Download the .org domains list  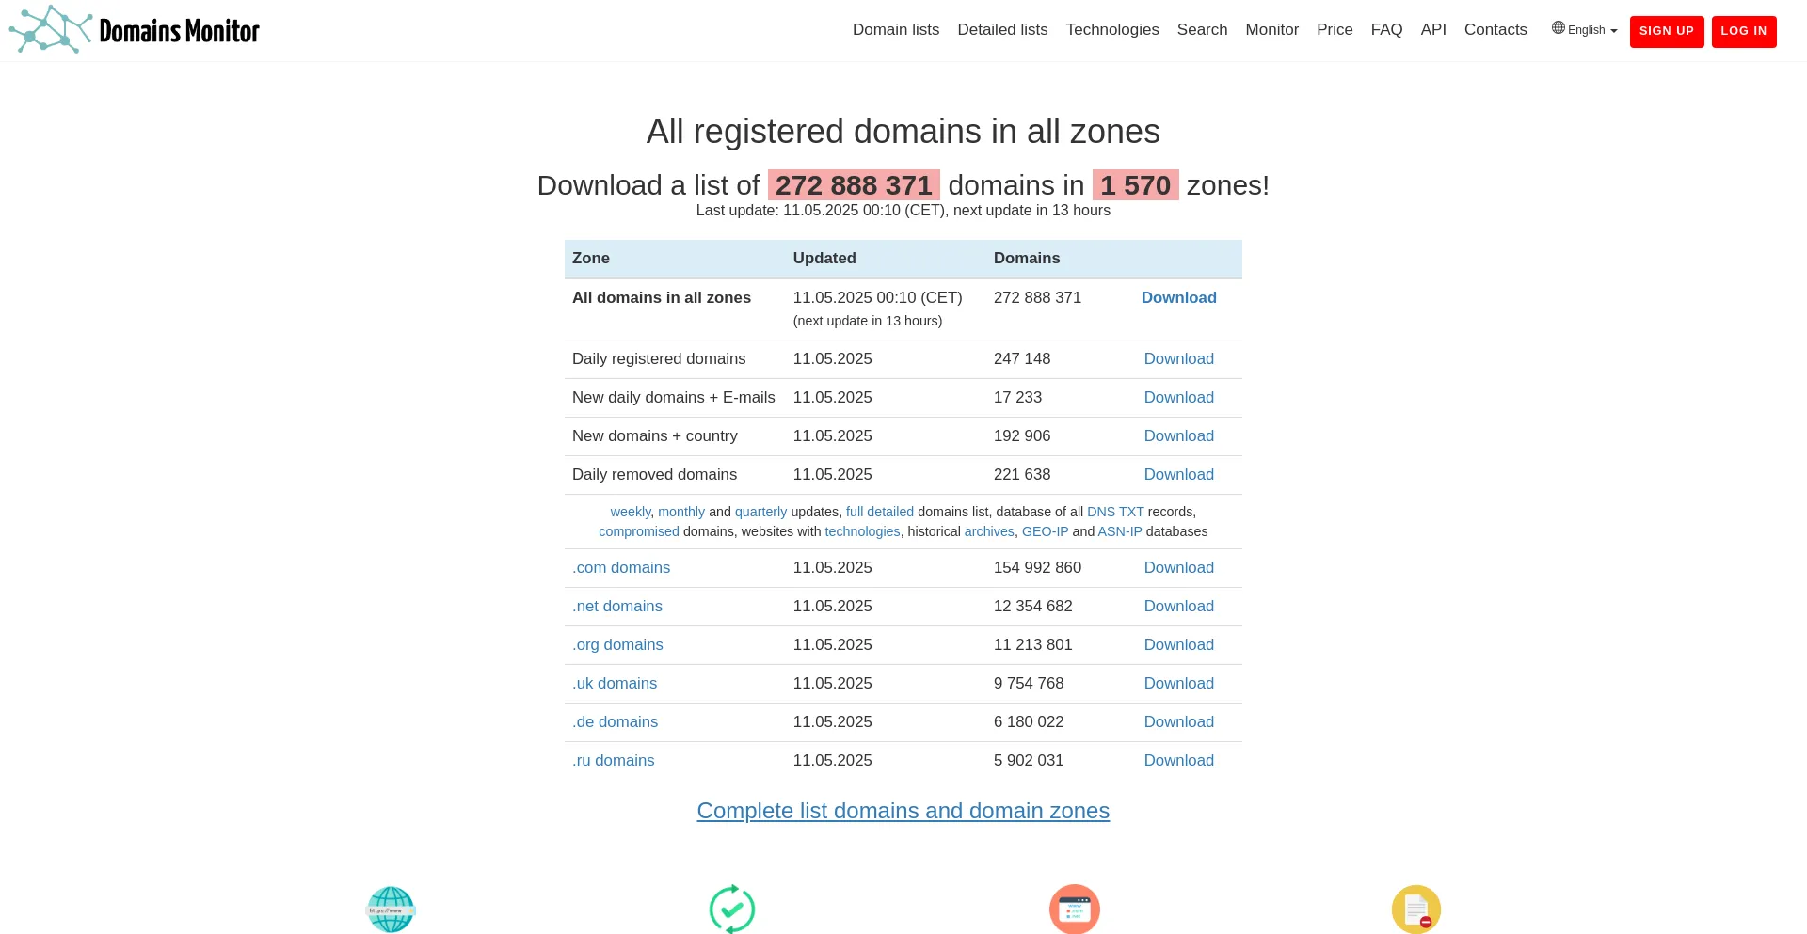(x=1178, y=645)
